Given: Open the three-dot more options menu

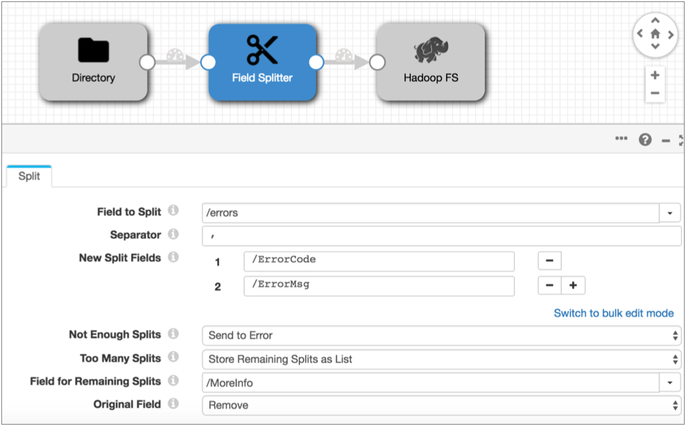Looking at the screenshot, I should [621, 139].
